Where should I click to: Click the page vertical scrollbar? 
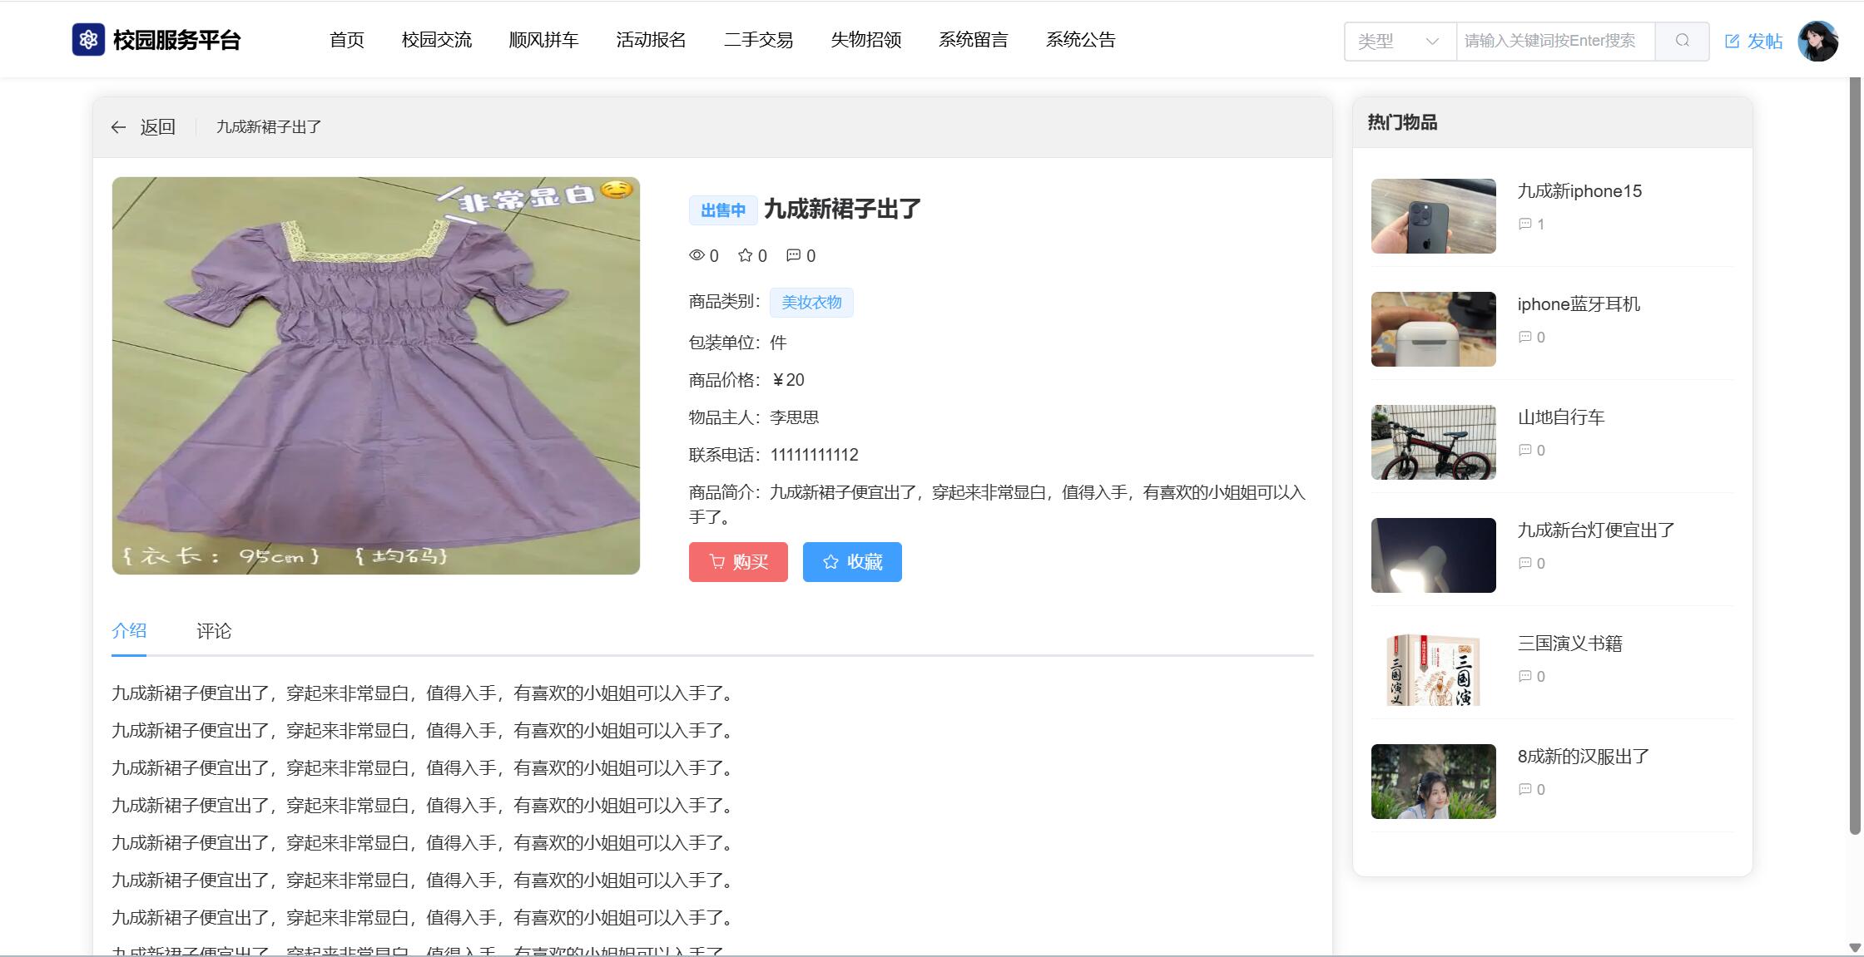point(1854,457)
